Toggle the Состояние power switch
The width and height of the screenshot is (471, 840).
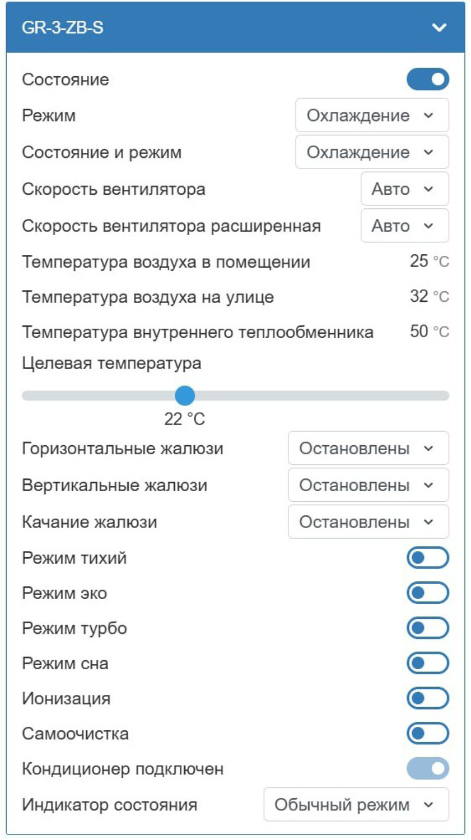(428, 79)
